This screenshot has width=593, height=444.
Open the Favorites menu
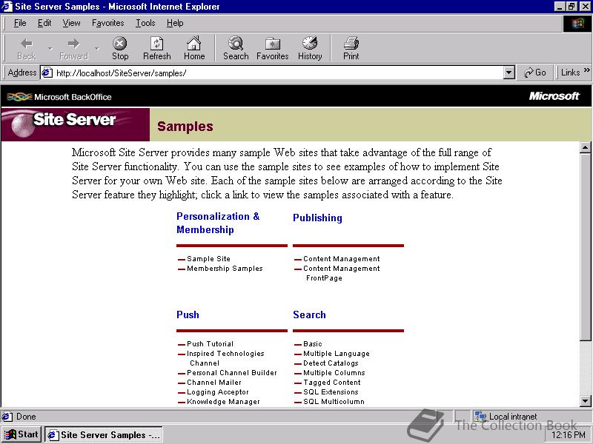coord(107,23)
